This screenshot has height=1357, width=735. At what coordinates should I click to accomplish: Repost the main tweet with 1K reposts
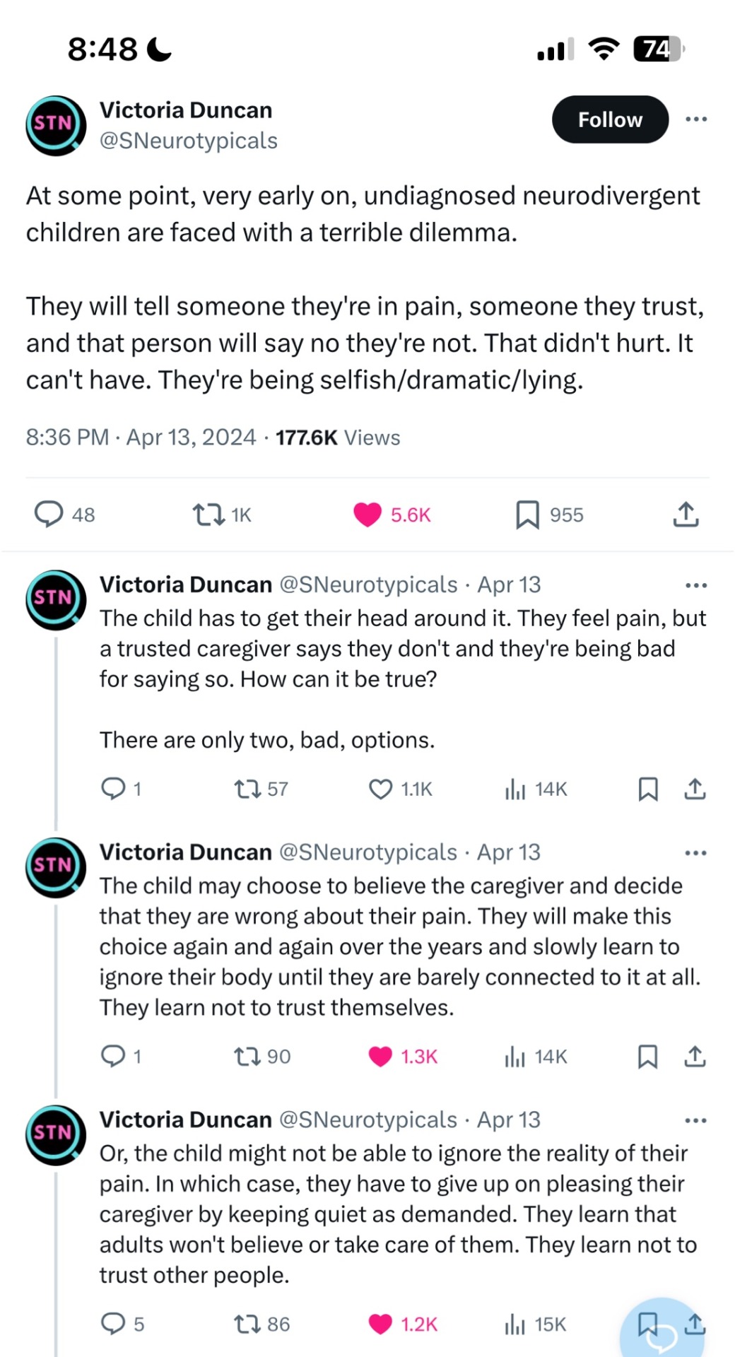[x=208, y=515]
